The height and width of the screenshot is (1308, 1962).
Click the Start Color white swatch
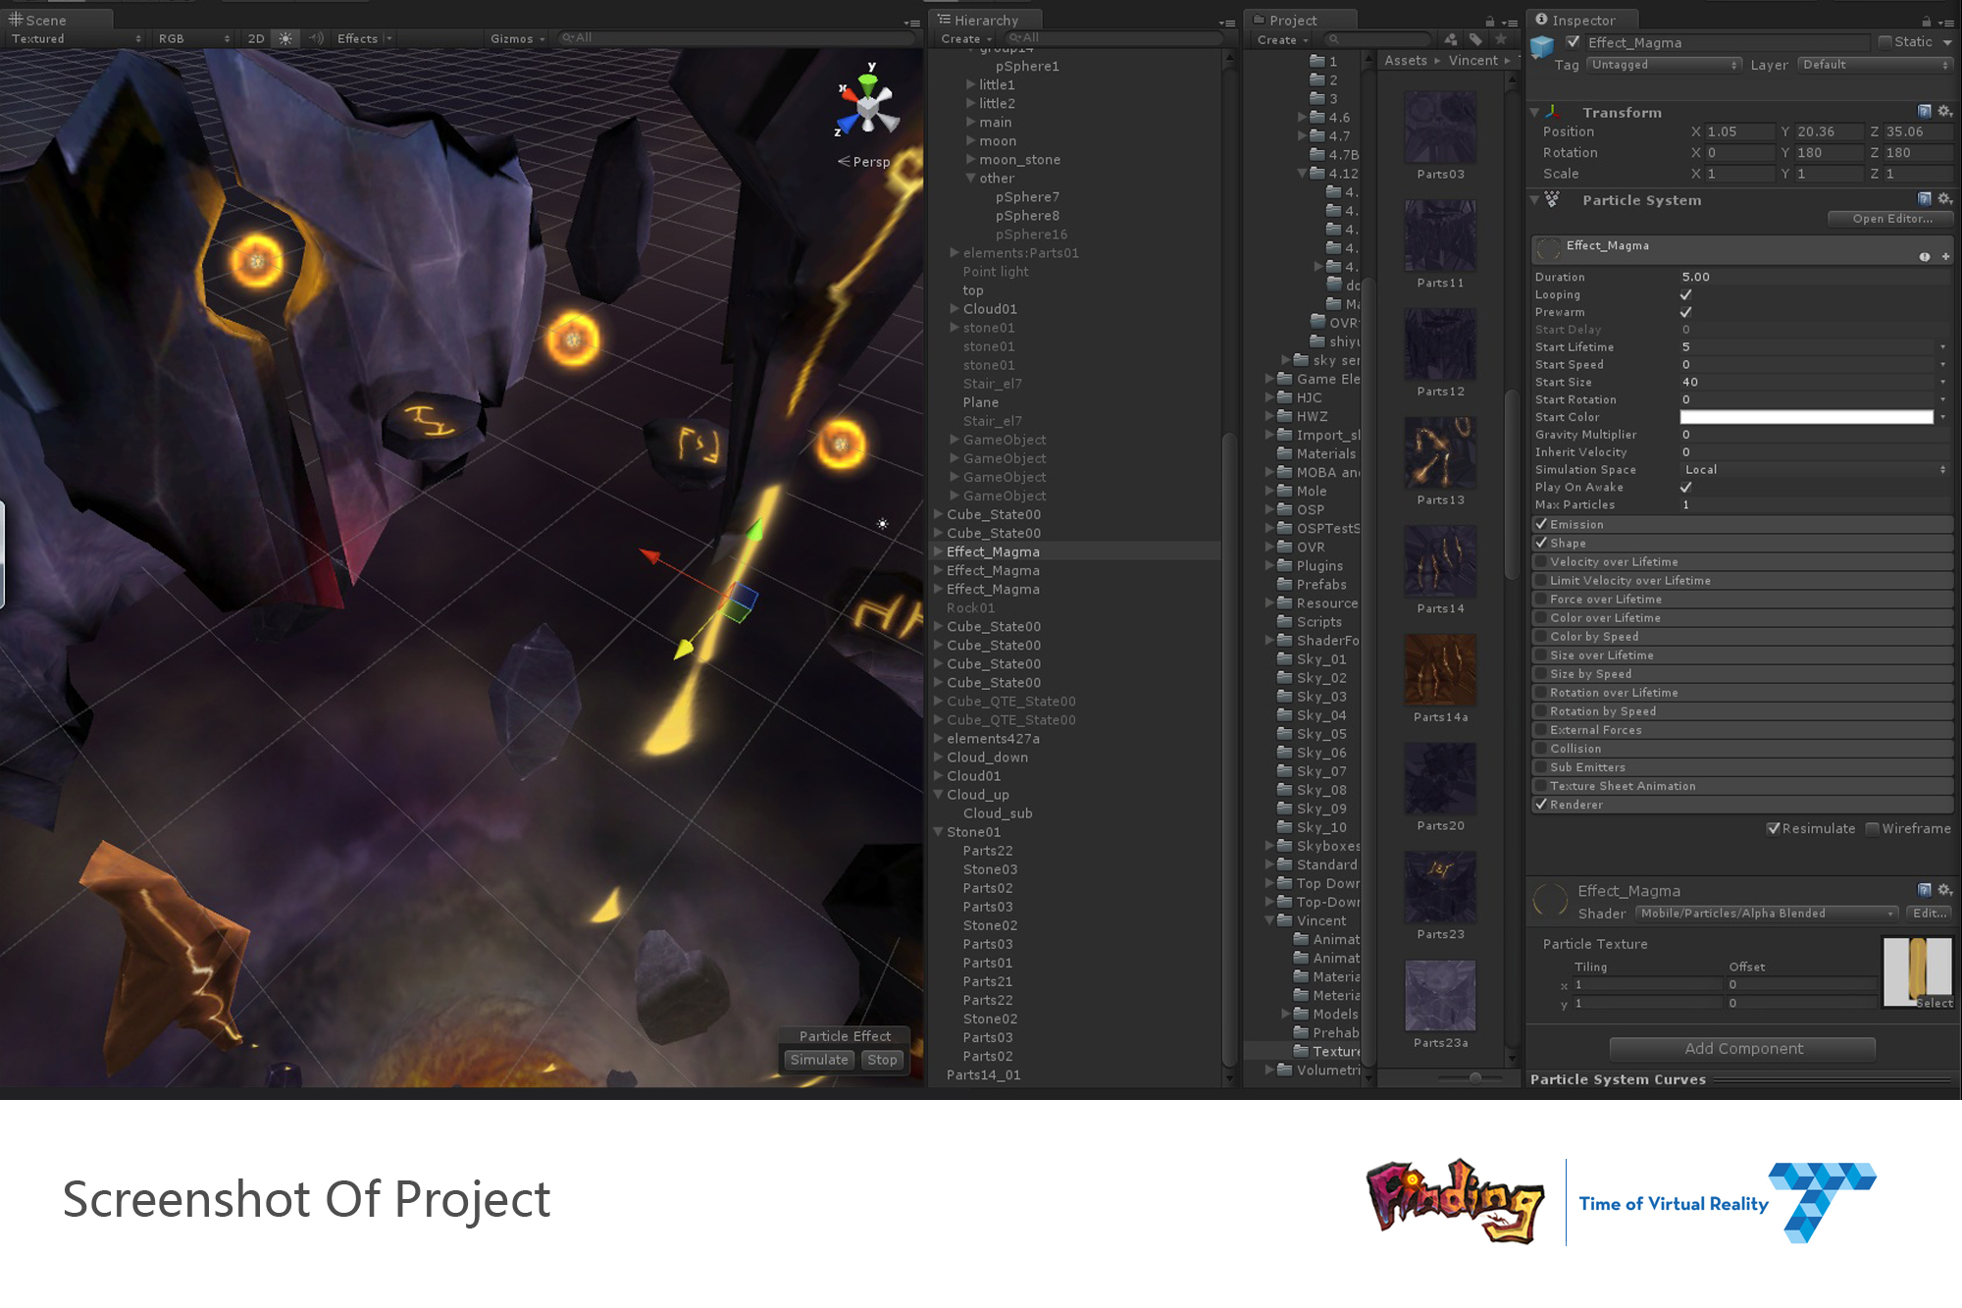coord(1806,417)
